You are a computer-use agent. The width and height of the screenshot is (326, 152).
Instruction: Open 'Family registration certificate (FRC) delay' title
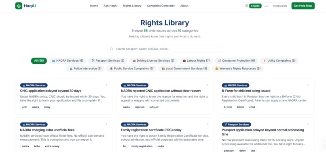point(151,130)
